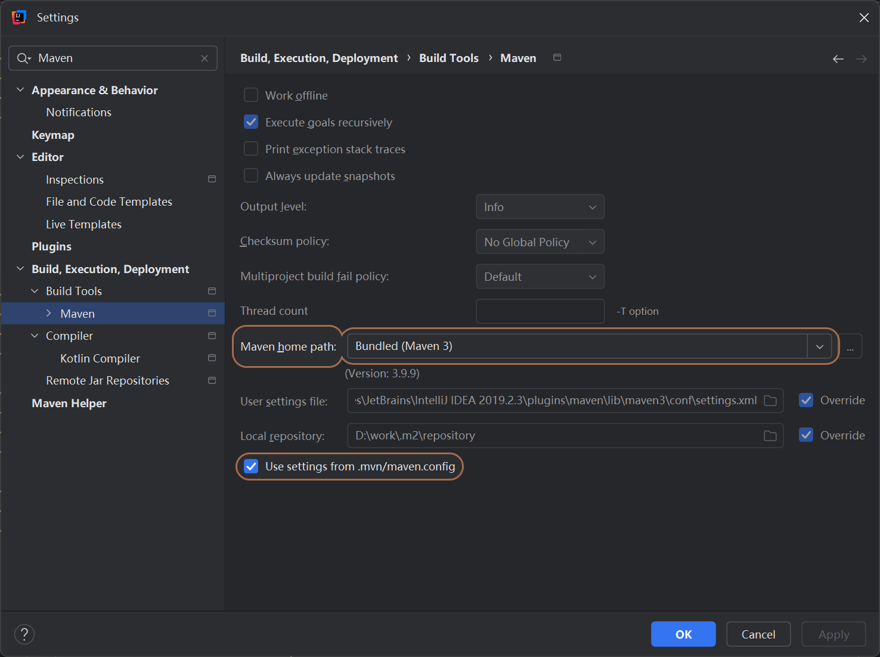Select Live Templates
Screen dimensions: 880x657
[83, 224]
